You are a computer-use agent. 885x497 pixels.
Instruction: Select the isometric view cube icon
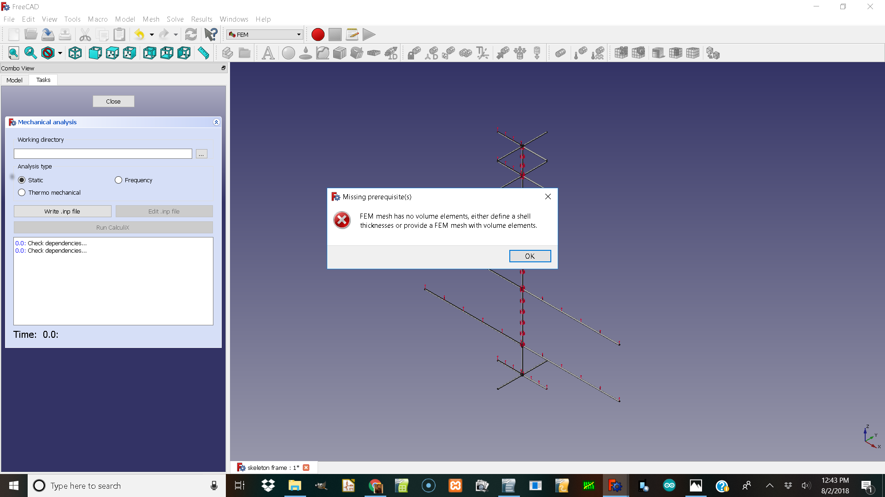pyautogui.click(x=75, y=53)
